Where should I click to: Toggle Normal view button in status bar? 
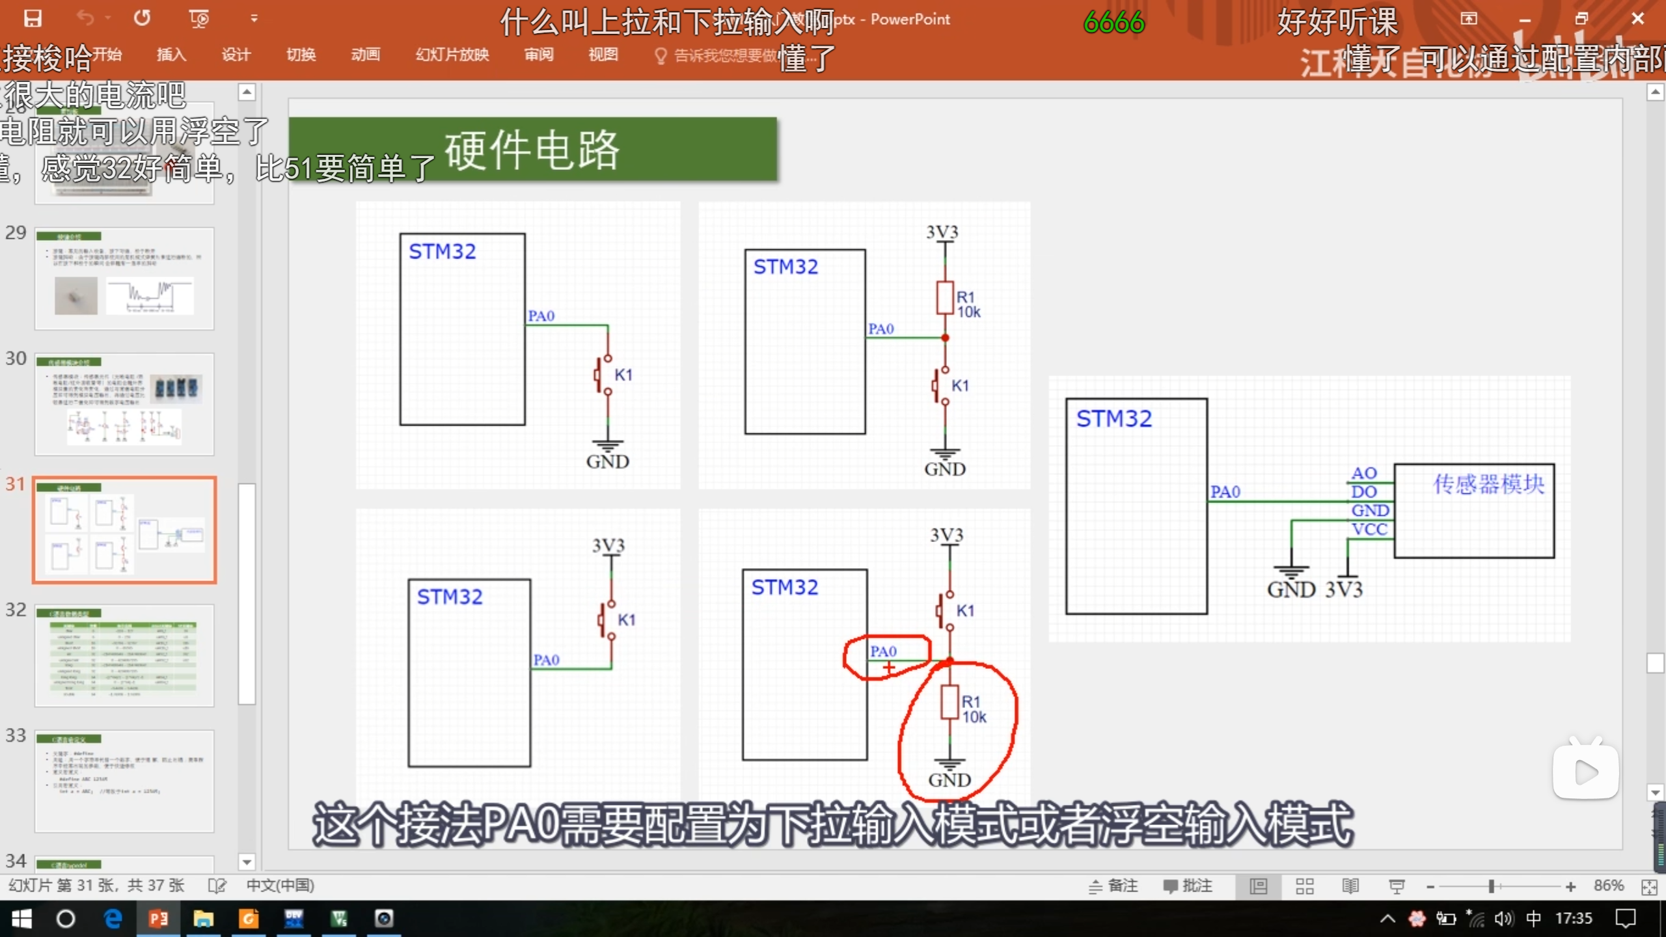(x=1259, y=886)
